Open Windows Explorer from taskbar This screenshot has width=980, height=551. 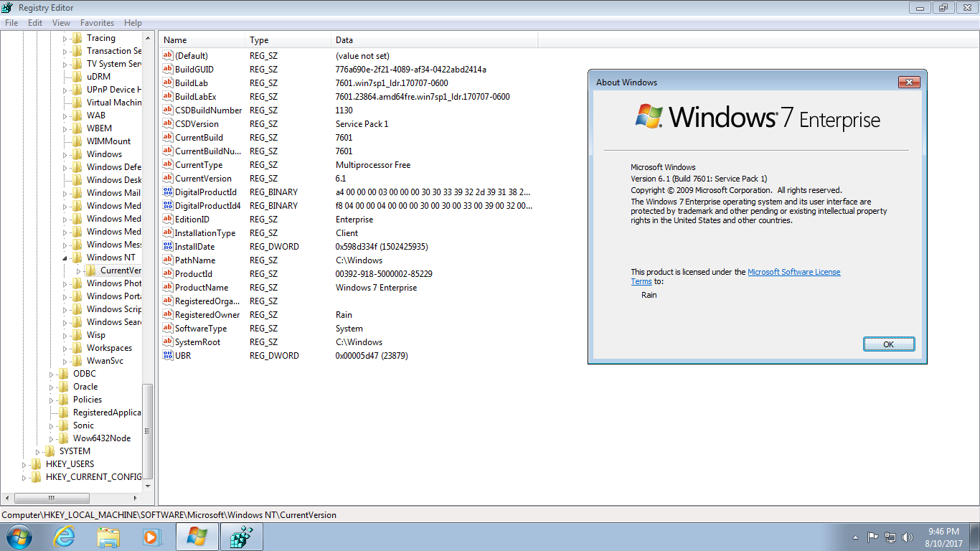(x=108, y=537)
